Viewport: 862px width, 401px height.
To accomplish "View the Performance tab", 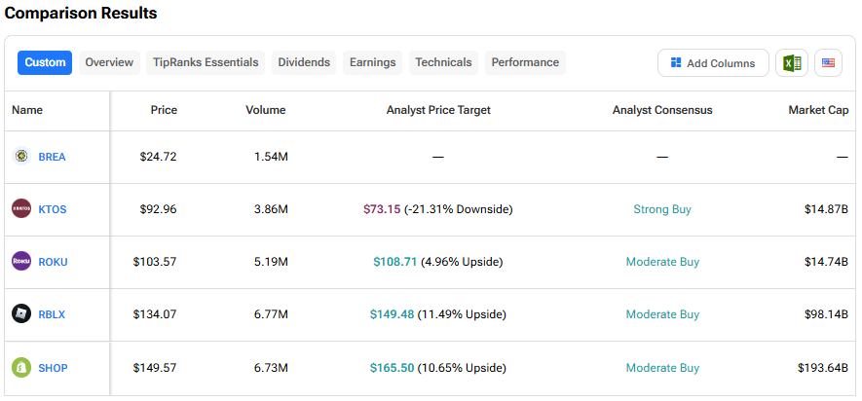I will pyautogui.click(x=525, y=62).
